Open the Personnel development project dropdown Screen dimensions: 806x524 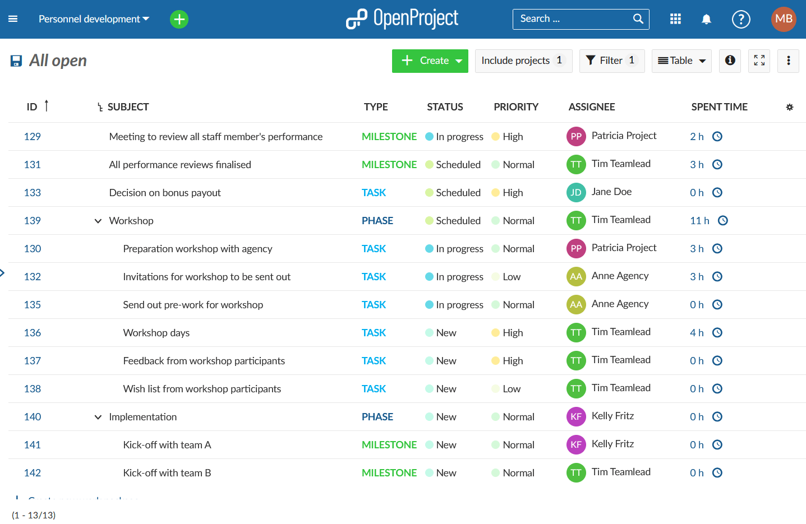point(94,19)
